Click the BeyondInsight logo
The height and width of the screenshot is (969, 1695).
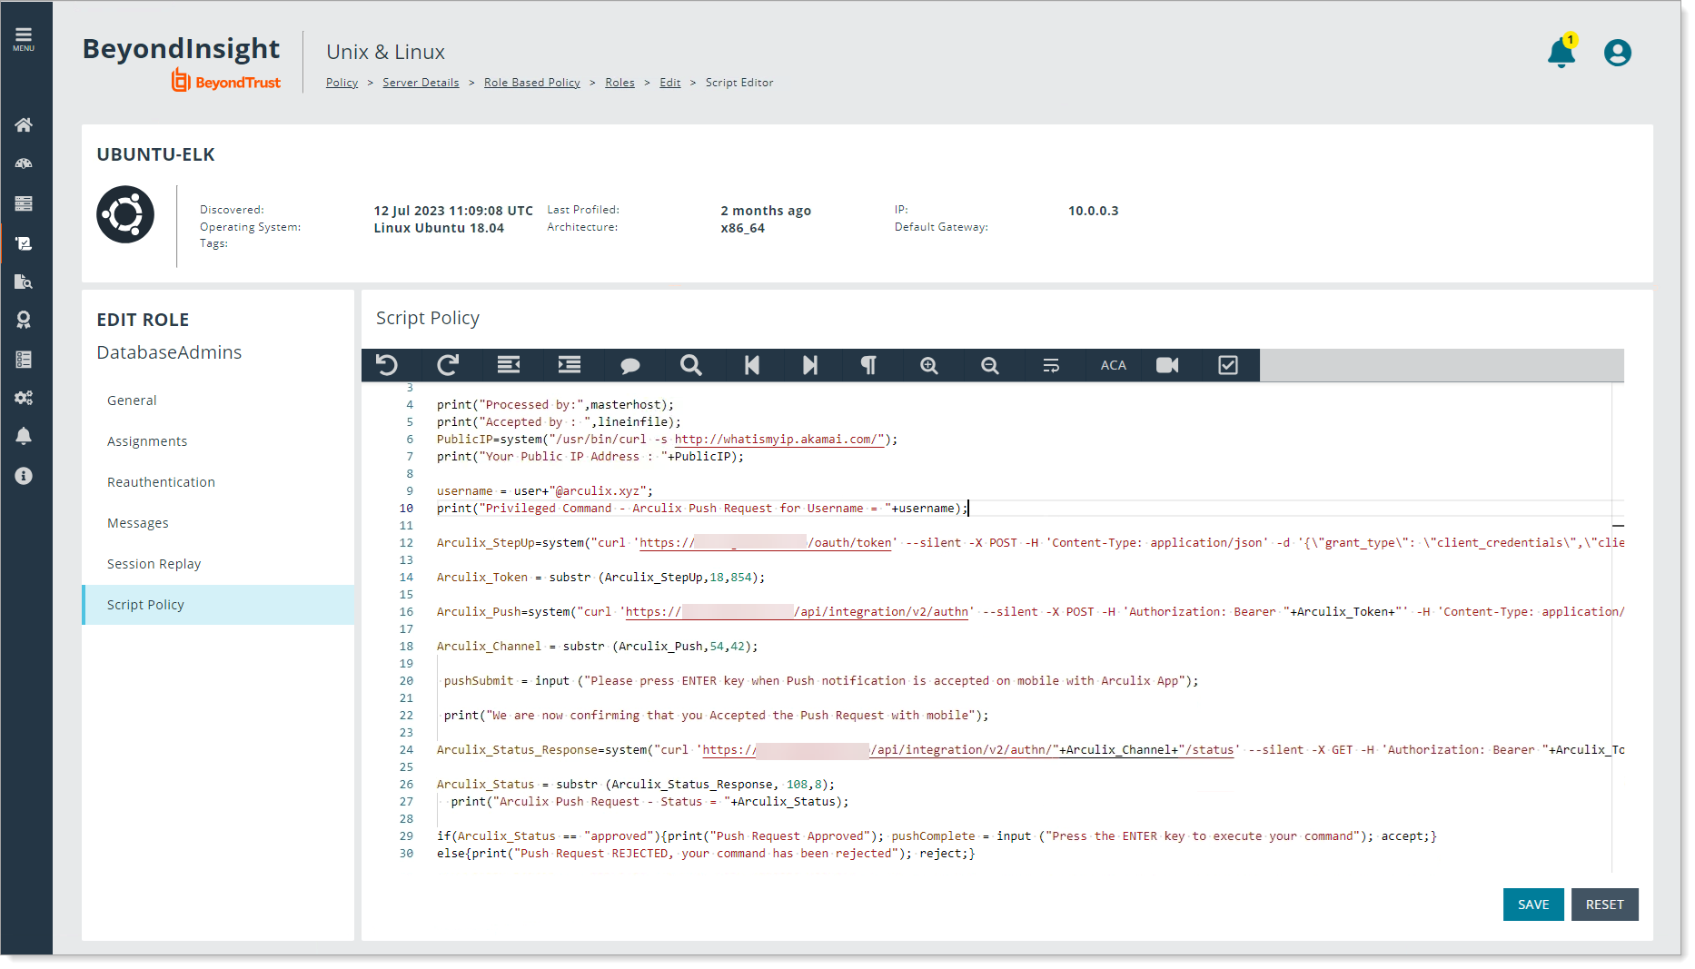(181, 49)
